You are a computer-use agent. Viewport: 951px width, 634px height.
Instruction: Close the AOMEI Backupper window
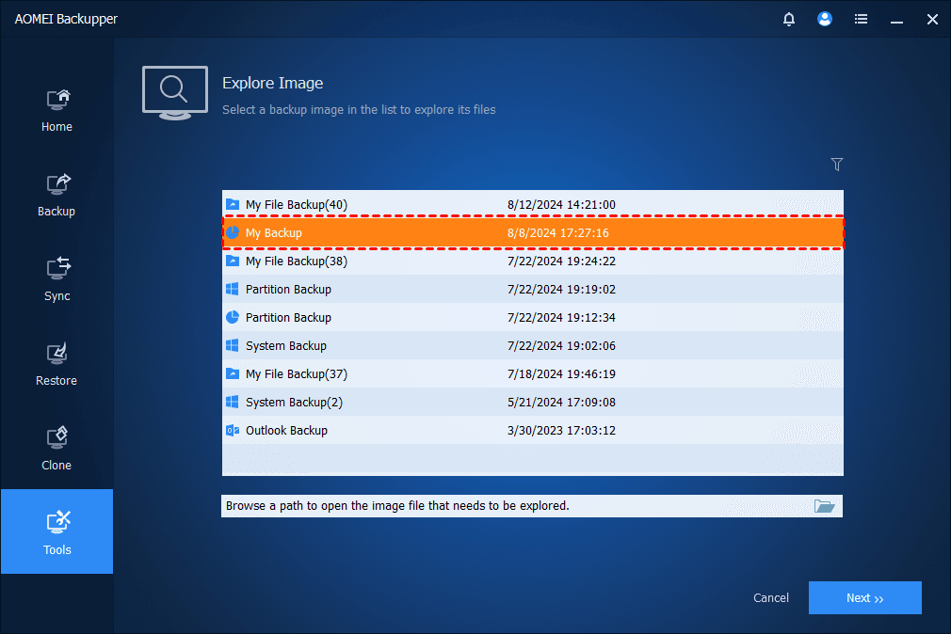(932, 20)
